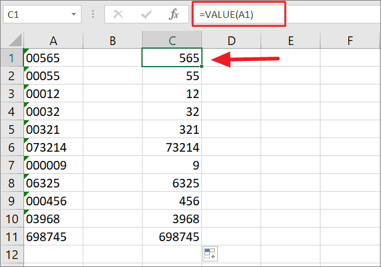Select row 4 header
Screen dimensions: 381x267
tap(12, 111)
